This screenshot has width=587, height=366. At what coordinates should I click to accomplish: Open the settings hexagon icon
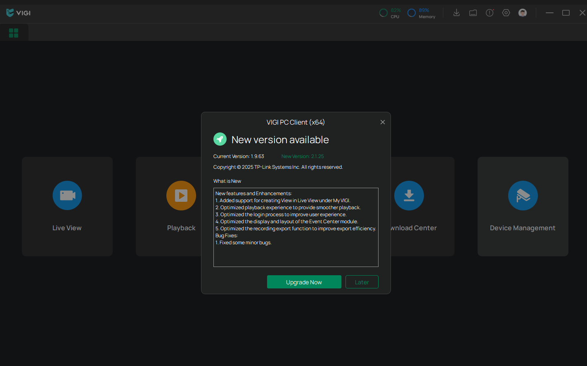click(x=506, y=13)
